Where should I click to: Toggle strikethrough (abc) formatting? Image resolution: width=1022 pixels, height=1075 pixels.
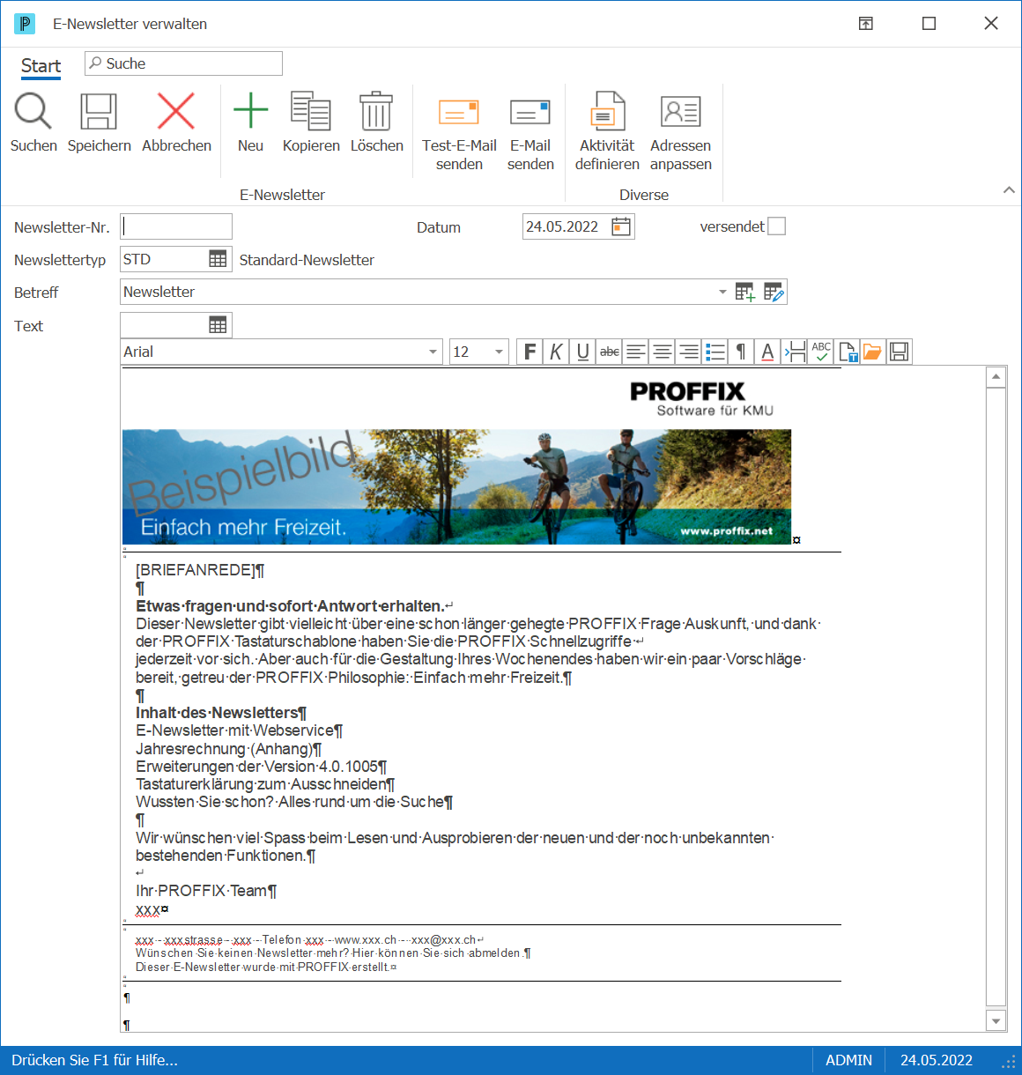coord(609,352)
